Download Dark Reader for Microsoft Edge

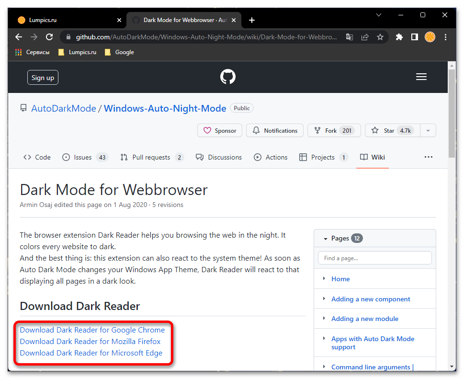(x=91, y=353)
